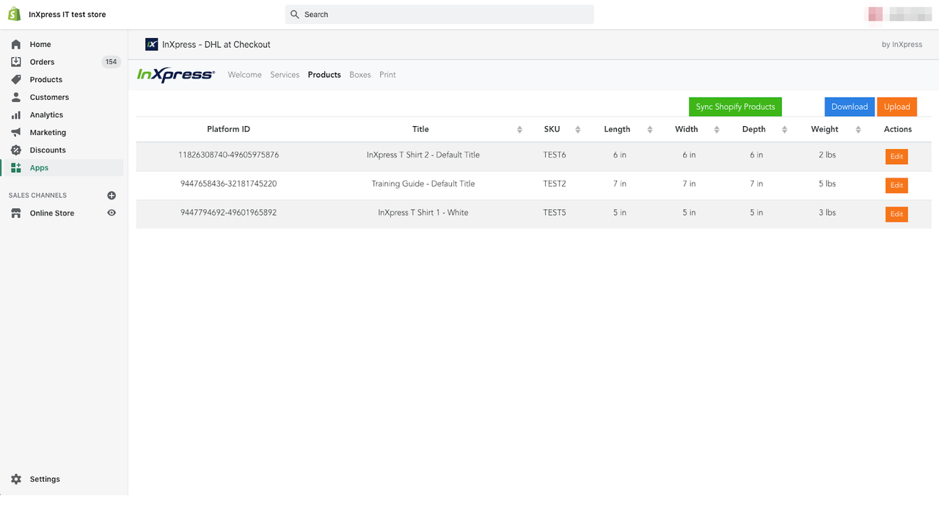Select the Marketing sidebar icon

(x=15, y=132)
